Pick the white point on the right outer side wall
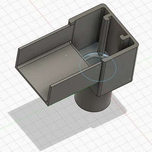This screenshot has width=152, height=152. coord(130,79)
